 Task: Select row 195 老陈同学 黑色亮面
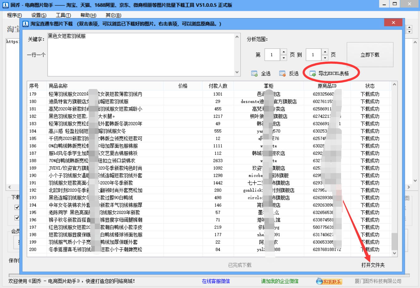click(x=209, y=212)
